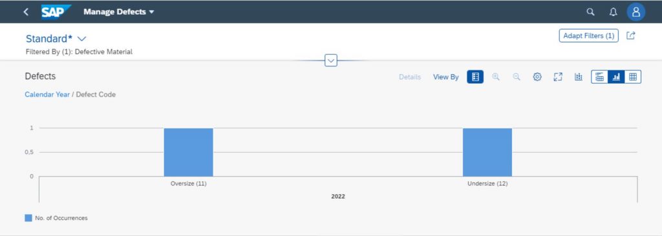
Task: Zoom in on the chart
Action: click(496, 77)
